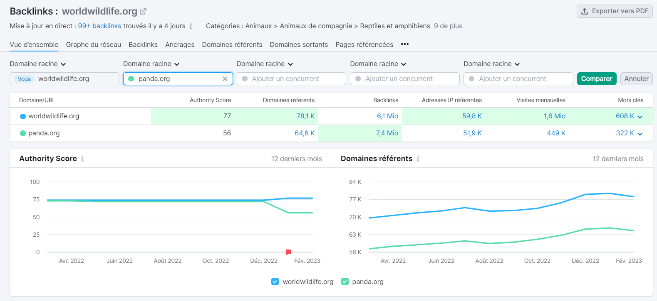Open the three-dots more tabs menu
The height and width of the screenshot is (301, 657).
coord(405,44)
